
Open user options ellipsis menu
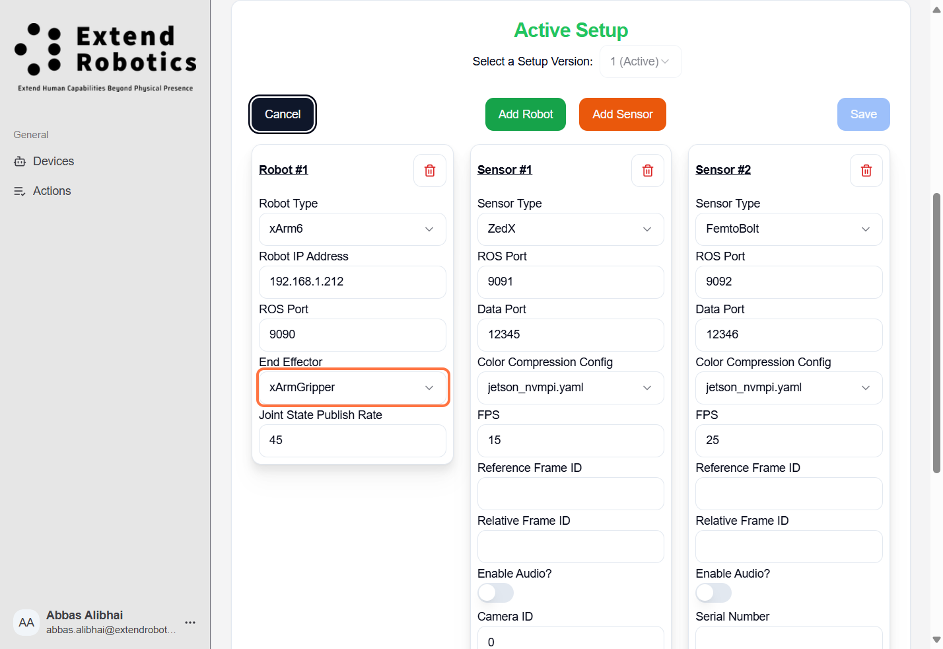190,623
